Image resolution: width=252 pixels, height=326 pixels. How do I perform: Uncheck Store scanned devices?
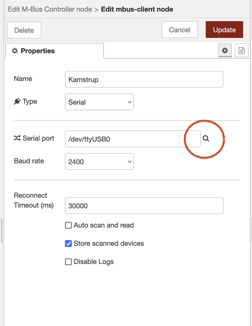(x=68, y=244)
